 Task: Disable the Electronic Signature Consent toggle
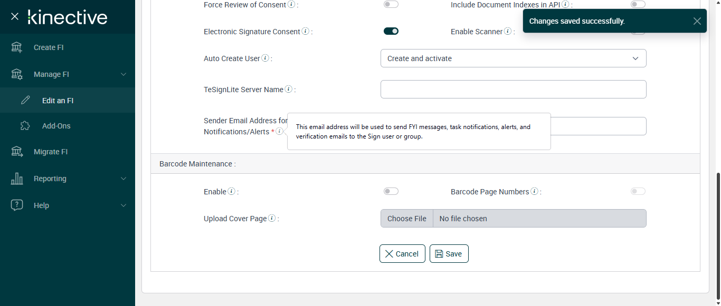coord(391,32)
